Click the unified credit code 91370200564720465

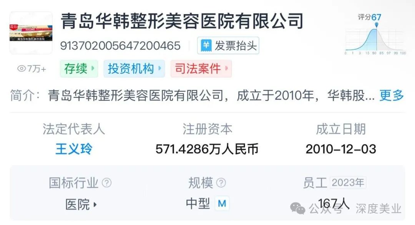click(120, 46)
